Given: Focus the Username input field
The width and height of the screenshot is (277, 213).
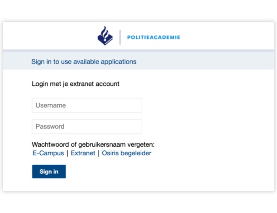Looking at the screenshot, I should 87,106.
